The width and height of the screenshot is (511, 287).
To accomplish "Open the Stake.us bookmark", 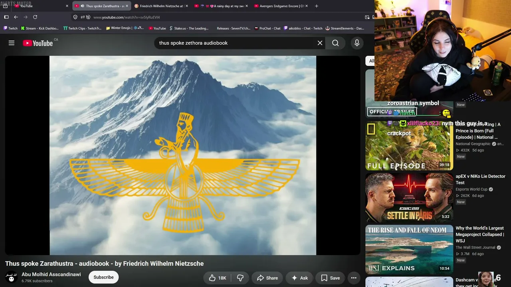I will click(x=189, y=28).
